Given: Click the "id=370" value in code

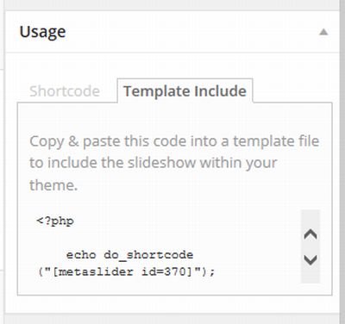Looking at the screenshot, I should pos(164,271).
